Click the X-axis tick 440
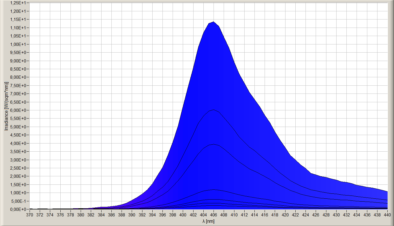This screenshot has height=226, width=394. 387,215
